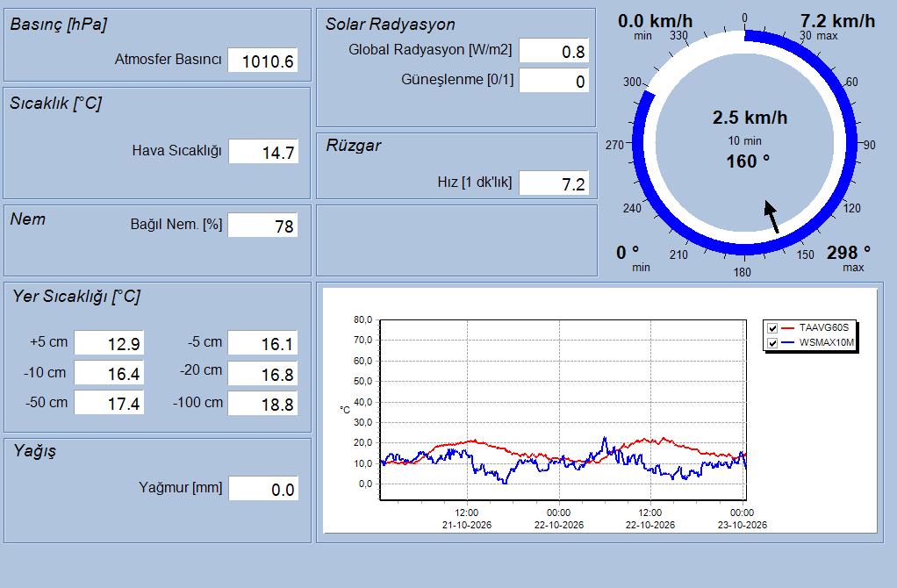The height and width of the screenshot is (588, 897).
Task: Click the Solar Radyasyon heading
Action: point(391,25)
